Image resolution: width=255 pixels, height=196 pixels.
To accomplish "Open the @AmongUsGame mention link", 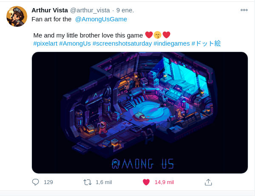I will click(x=101, y=19).
